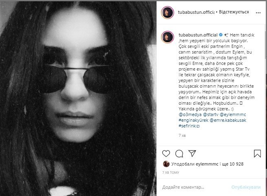
Task: Open eylemmmc liker avatar thumbnail
Action: click(166, 164)
